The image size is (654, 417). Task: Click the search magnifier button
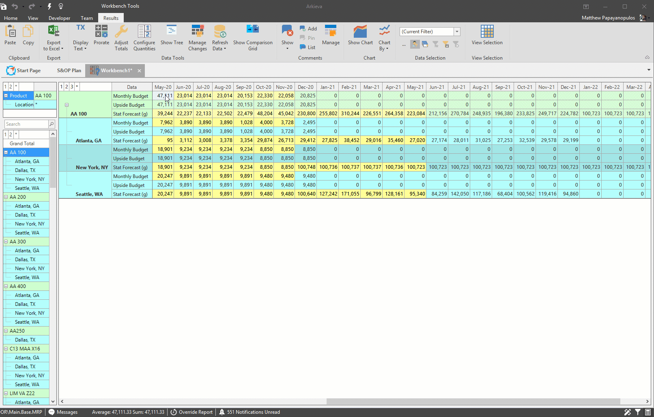(x=52, y=124)
